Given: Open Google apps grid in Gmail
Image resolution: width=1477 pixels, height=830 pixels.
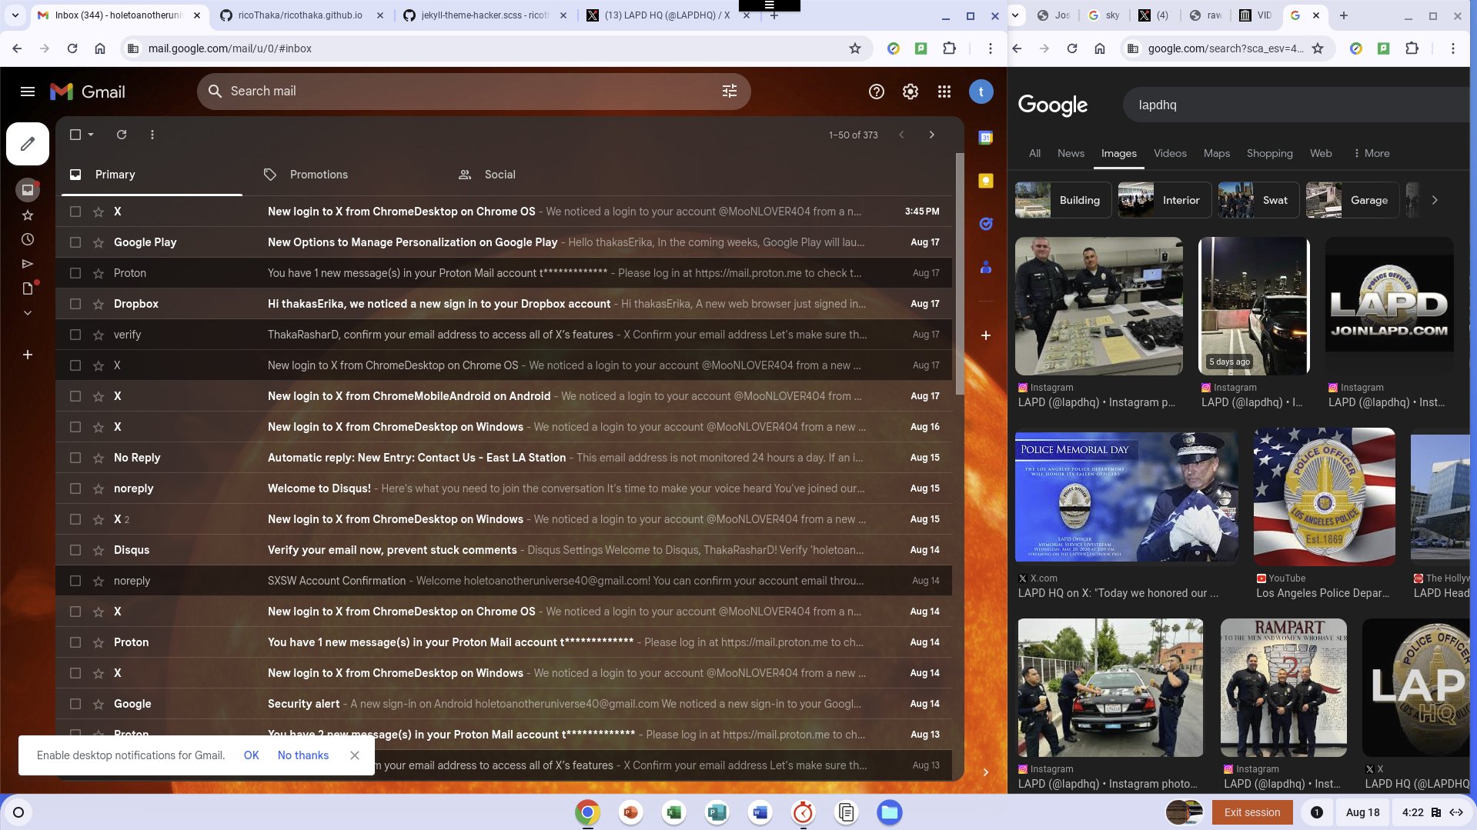Looking at the screenshot, I should click(x=944, y=92).
